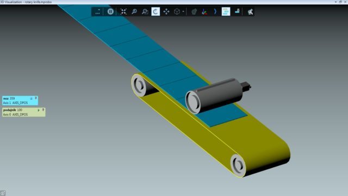Image resolution: width=348 pixels, height=196 pixels.
Task: Pin the podajnik axis label
Action: point(43,110)
